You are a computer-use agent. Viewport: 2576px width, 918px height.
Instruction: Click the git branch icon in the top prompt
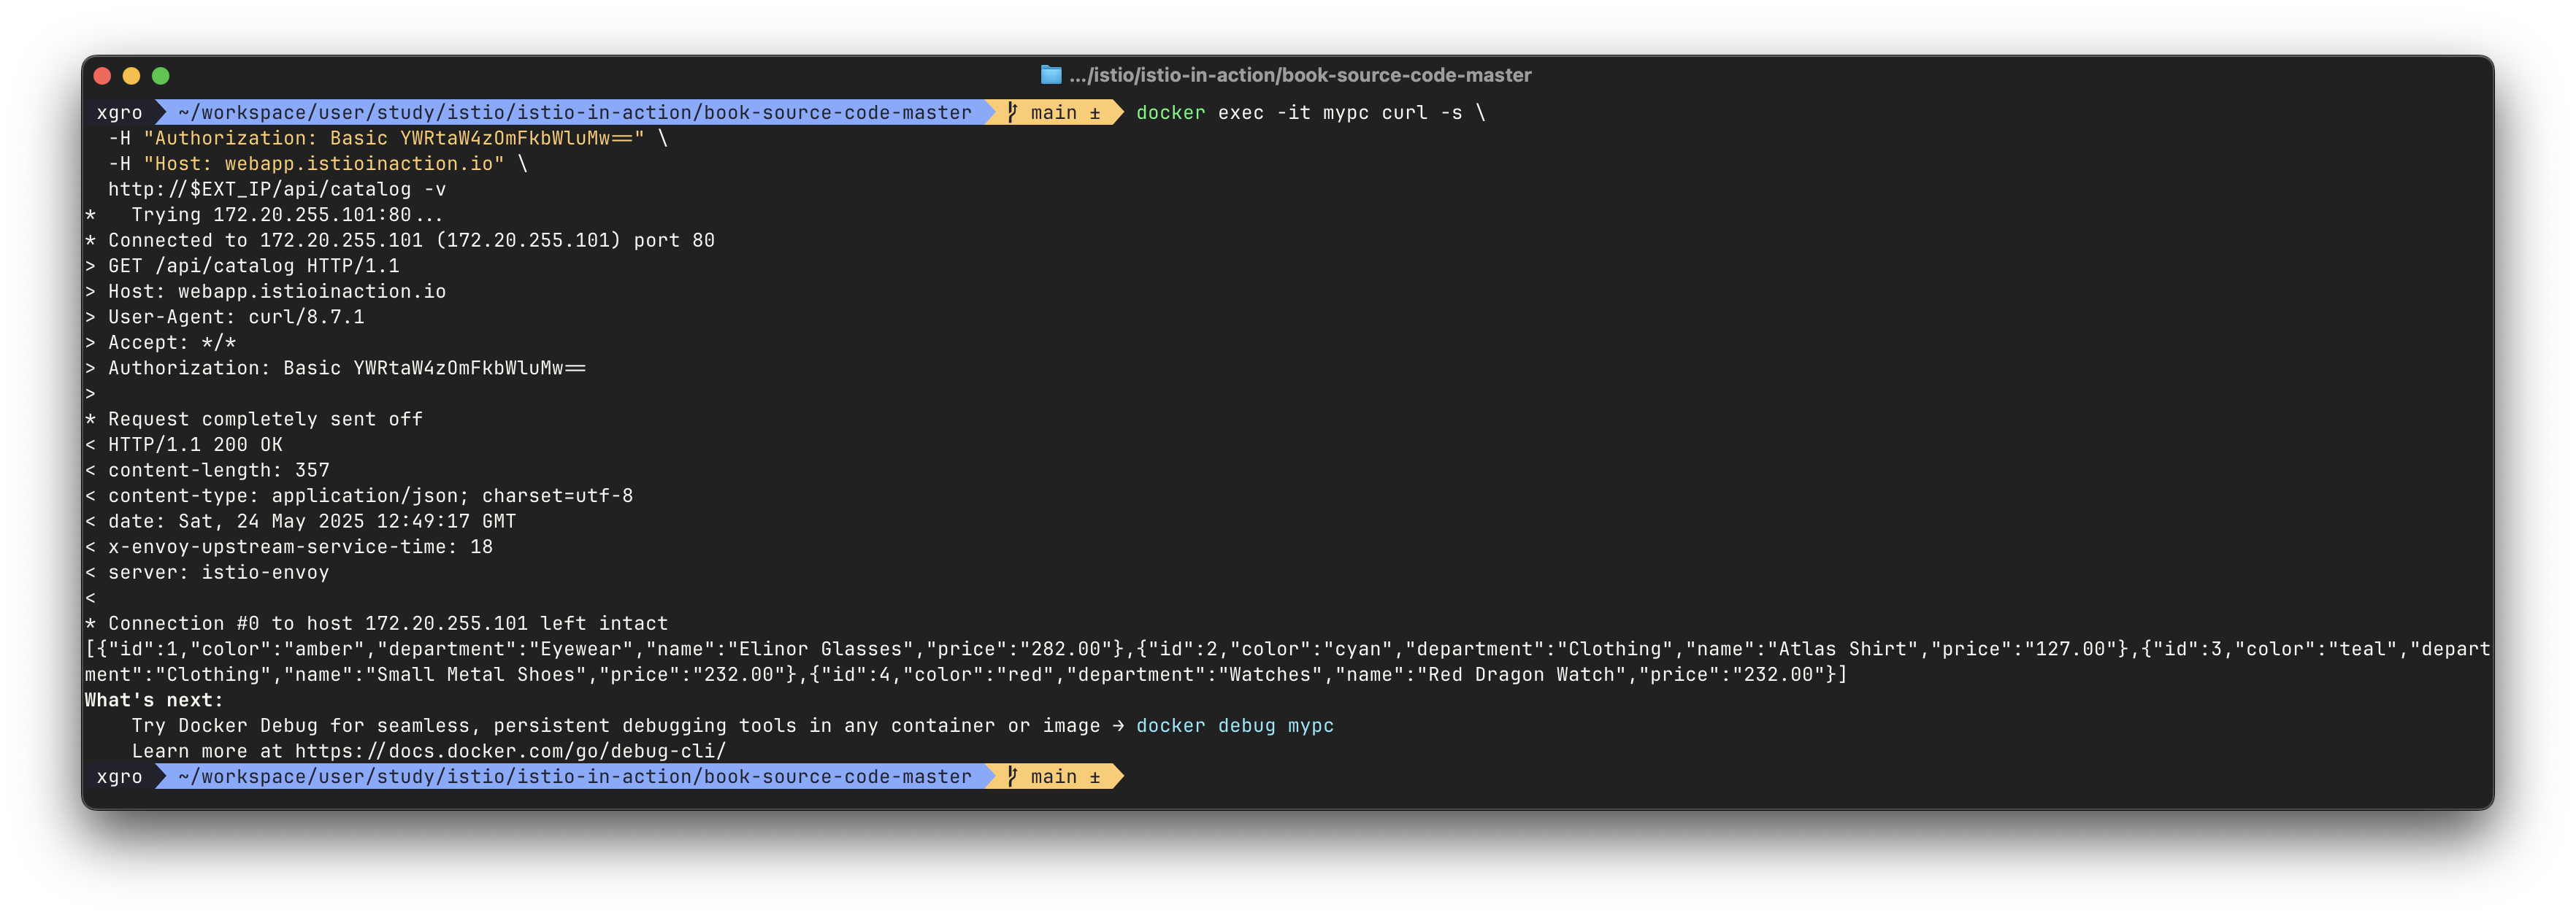coord(1012,112)
